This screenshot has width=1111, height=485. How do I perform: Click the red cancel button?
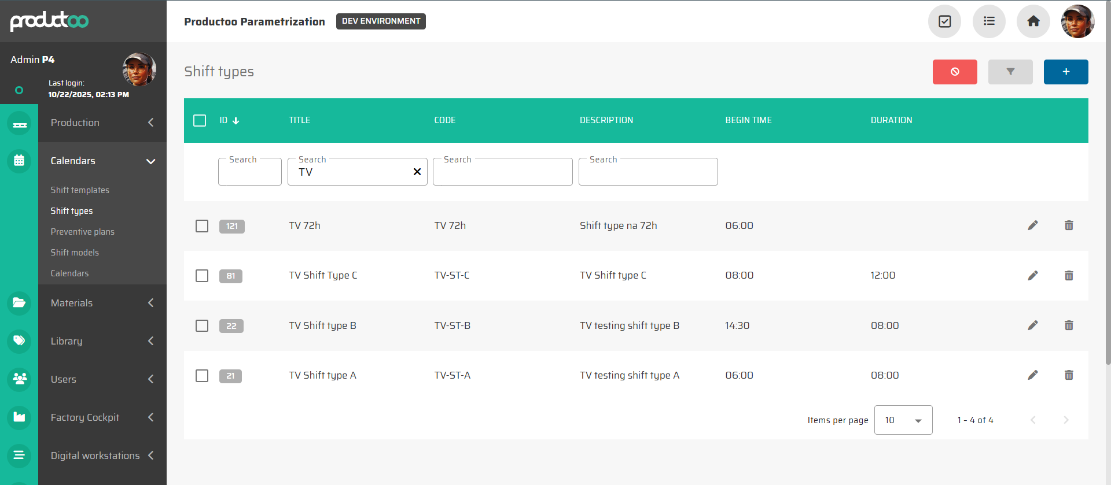click(x=954, y=72)
